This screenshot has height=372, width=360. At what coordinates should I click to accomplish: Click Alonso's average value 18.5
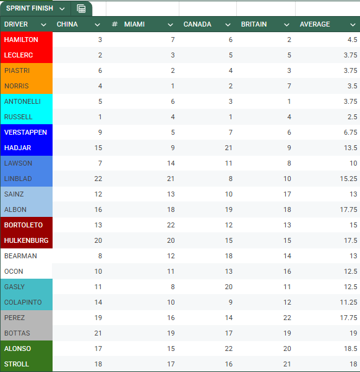[x=350, y=349]
